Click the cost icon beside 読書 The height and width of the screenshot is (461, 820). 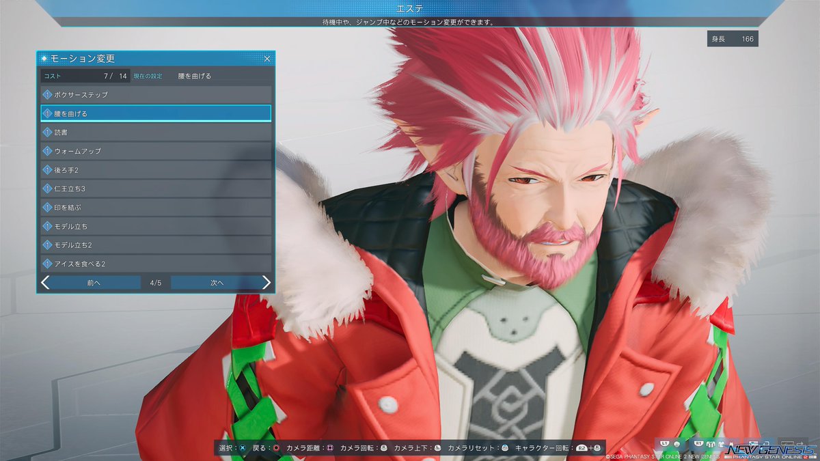point(48,132)
